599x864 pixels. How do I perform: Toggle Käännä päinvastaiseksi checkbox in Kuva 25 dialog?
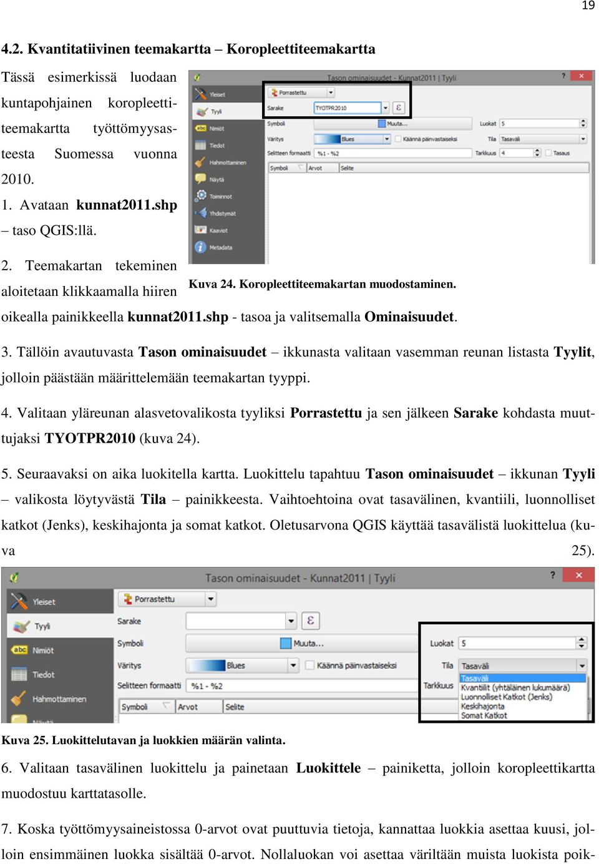pos(309,665)
